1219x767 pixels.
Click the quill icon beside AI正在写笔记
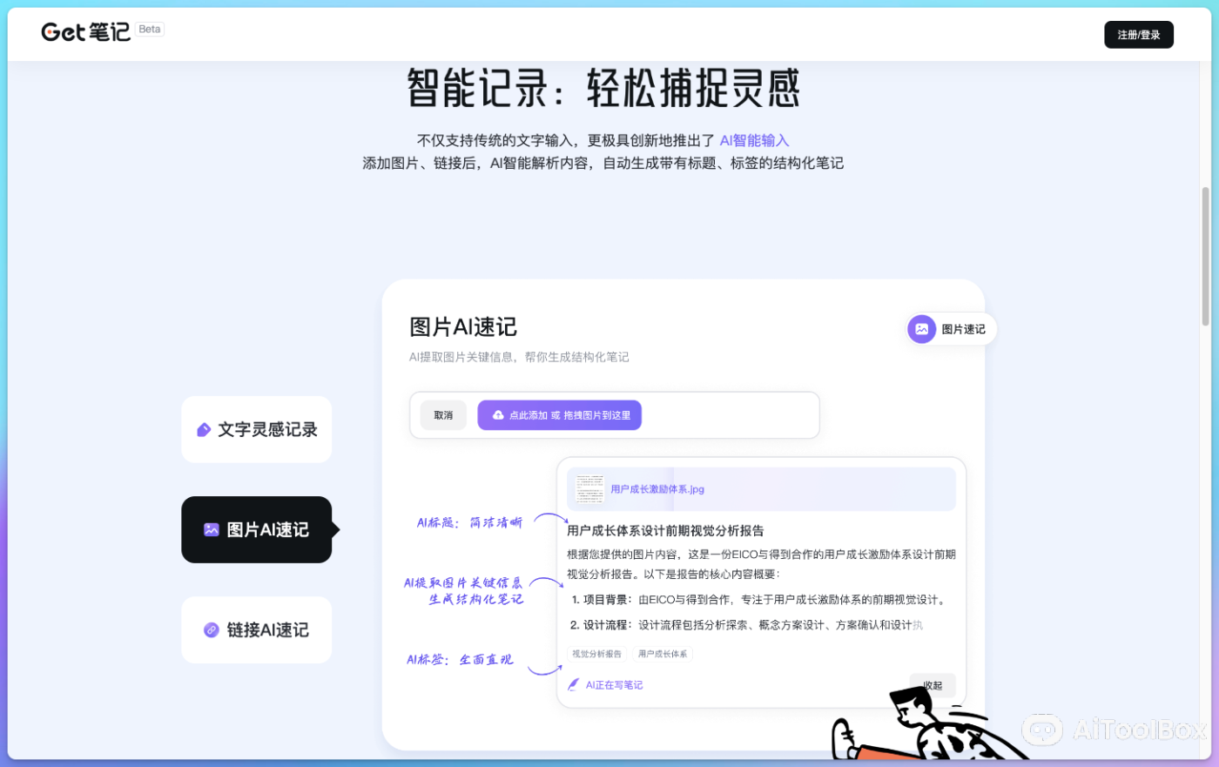click(x=573, y=684)
